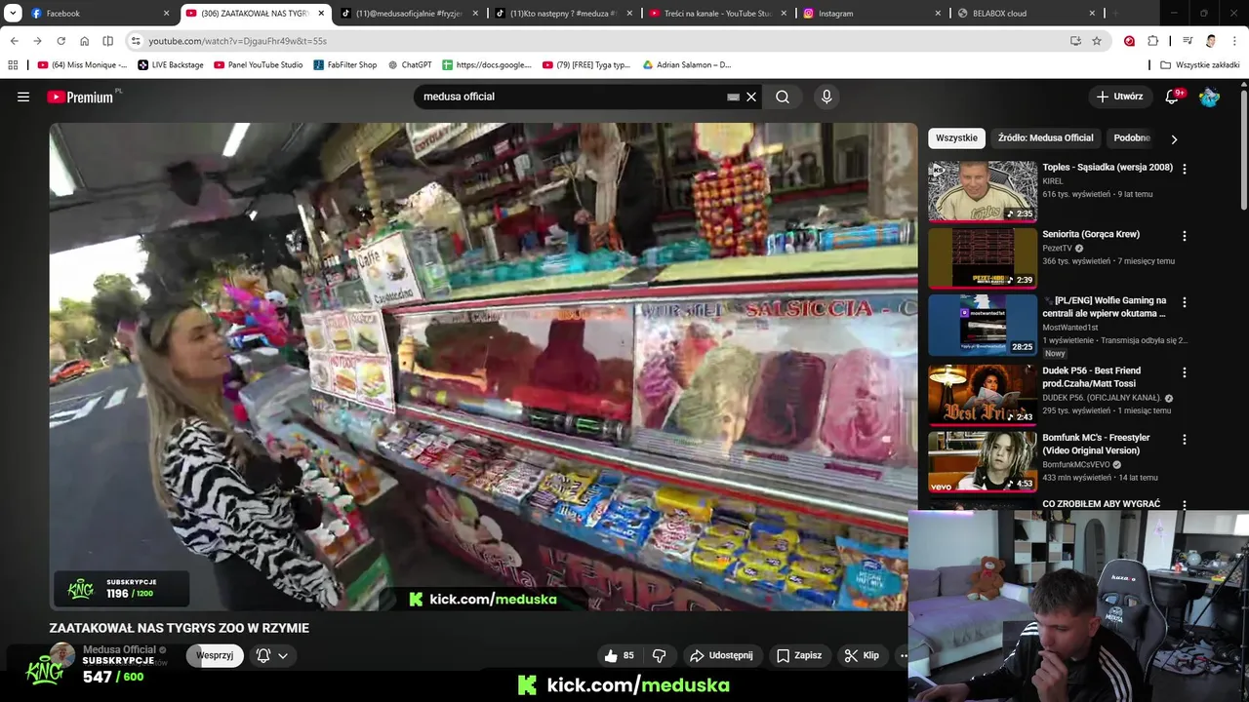
Task: Switch to the BELABOX cloud tab
Action: 1026,14
